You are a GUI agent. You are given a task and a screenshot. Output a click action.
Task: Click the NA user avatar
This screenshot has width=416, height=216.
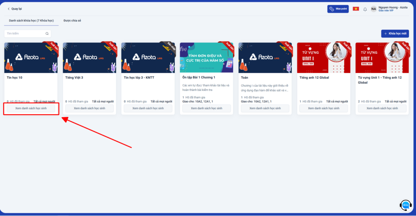pos(373,9)
